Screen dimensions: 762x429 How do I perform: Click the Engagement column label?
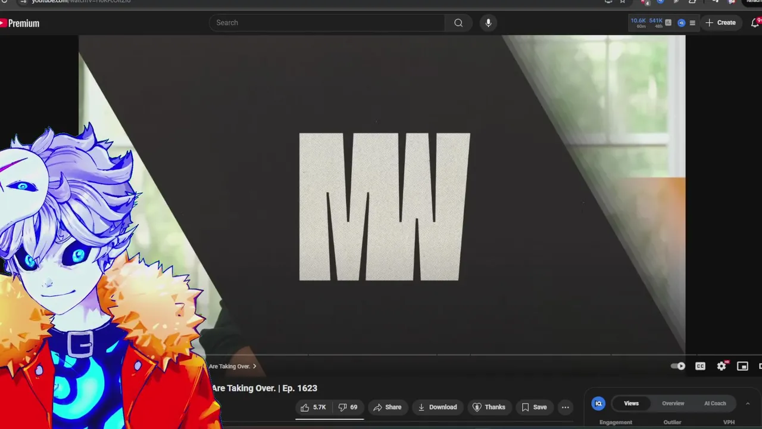point(616,422)
